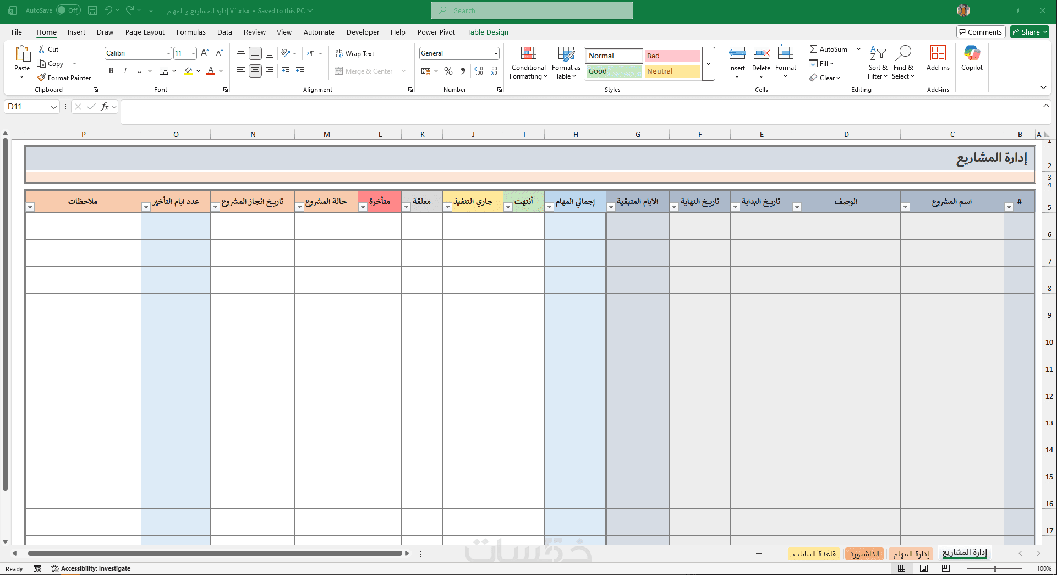Click the Share button
Viewport: 1057px width, 575px height.
[1029, 32]
